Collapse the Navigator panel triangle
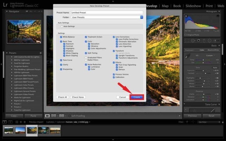Image resolution: width=226 pixels, height=141 pixels. coord(7,11)
